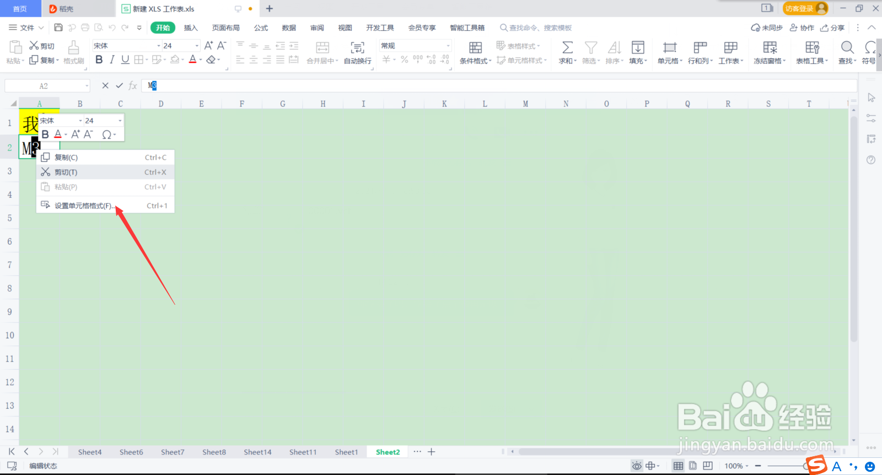Image resolution: width=882 pixels, height=475 pixels.
Task: Click the Sum (求和) sigma icon
Action: point(567,48)
